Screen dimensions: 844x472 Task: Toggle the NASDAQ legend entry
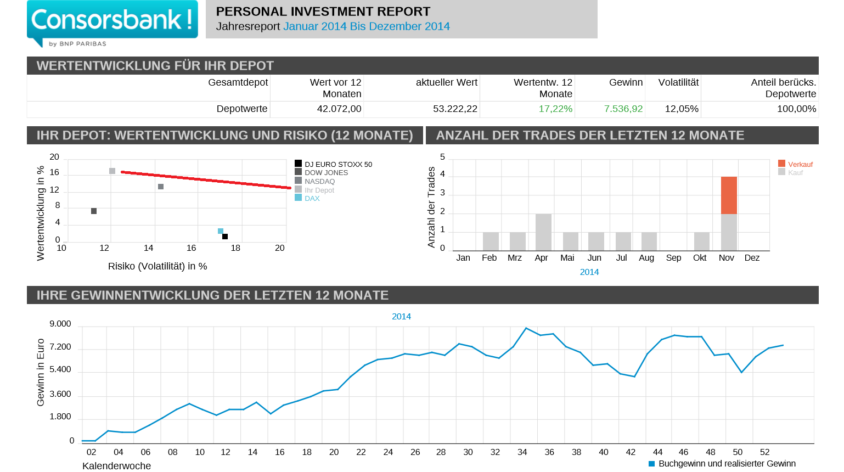(319, 181)
